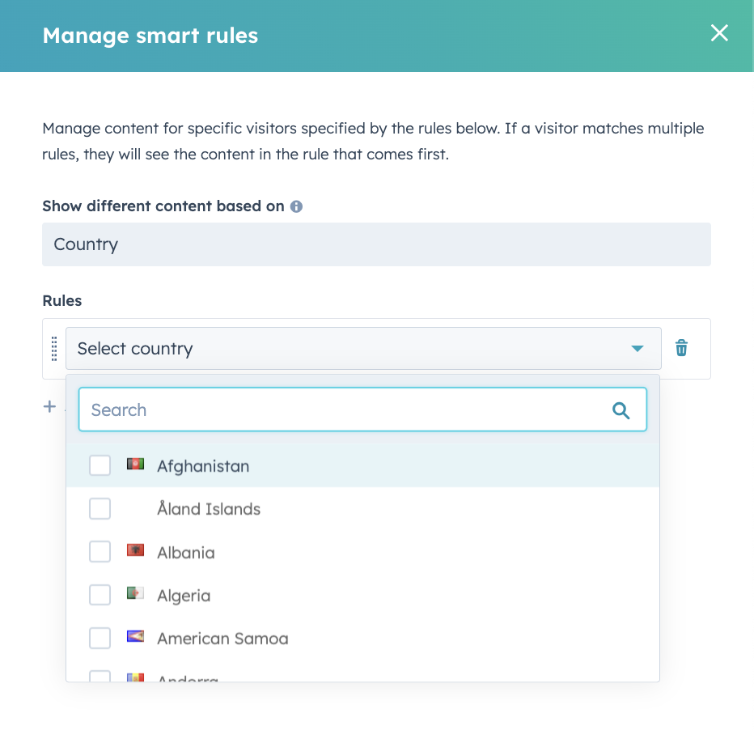This screenshot has width=754, height=730.
Task: Click the info icon beside content label
Action: pyautogui.click(x=296, y=206)
